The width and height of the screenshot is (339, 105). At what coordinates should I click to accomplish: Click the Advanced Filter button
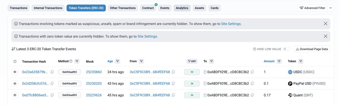312,8
